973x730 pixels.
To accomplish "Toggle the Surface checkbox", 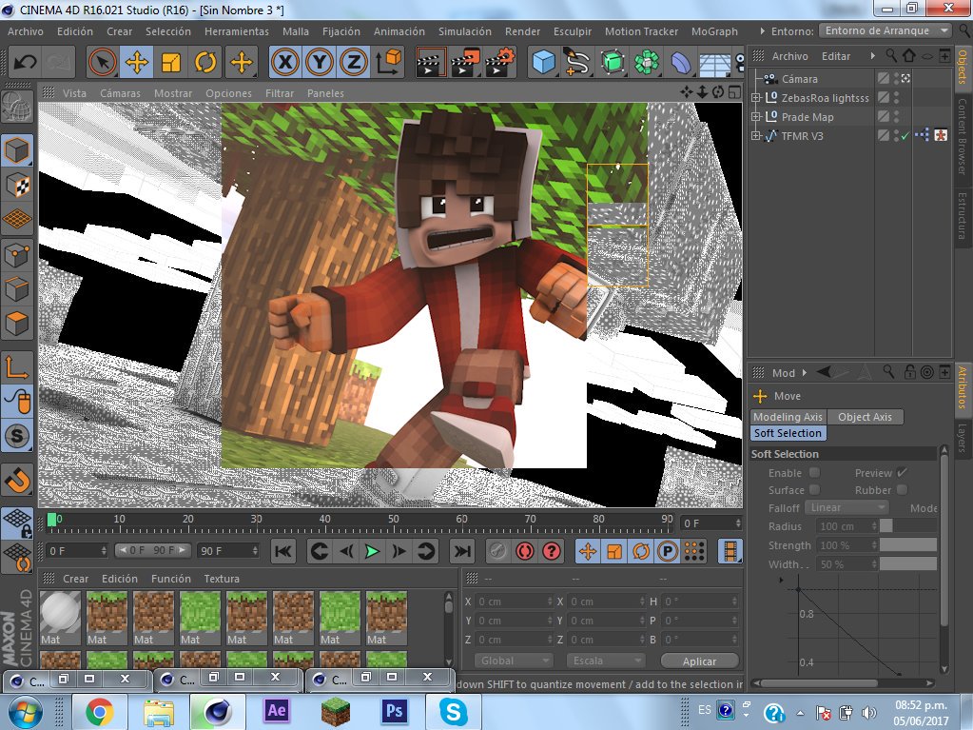I will click(x=815, y=490).
